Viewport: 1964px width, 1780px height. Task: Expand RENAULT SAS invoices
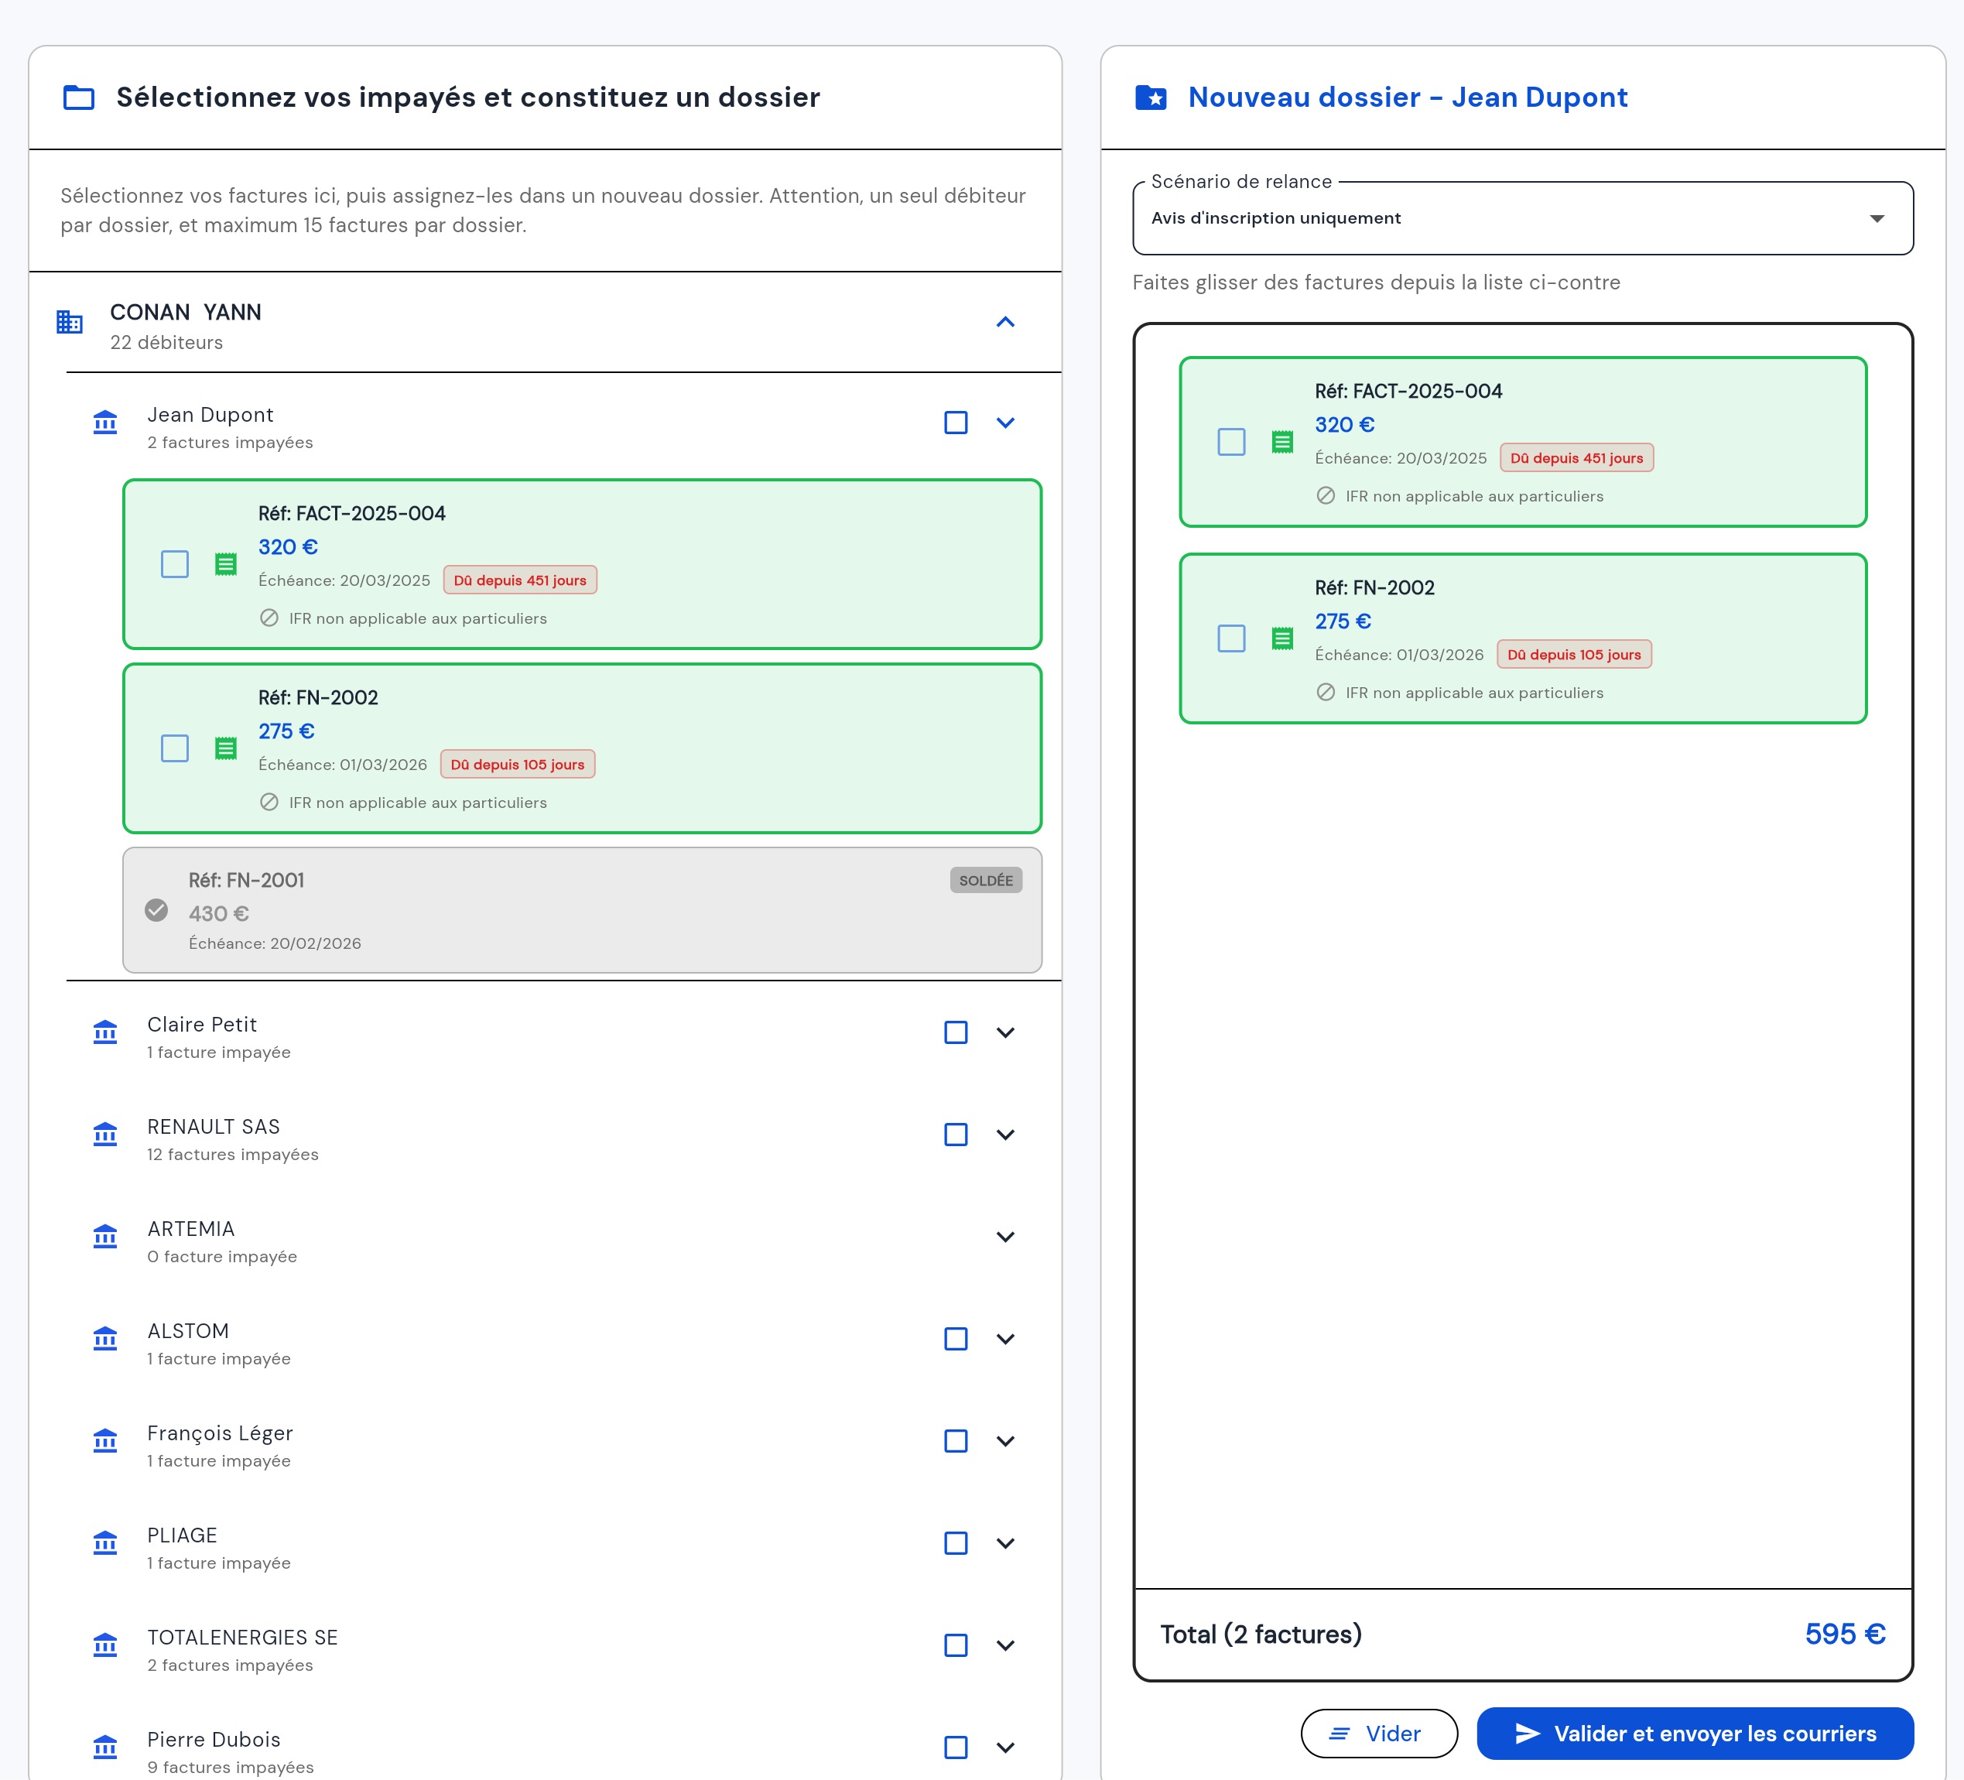(x=1005, y=1135)
